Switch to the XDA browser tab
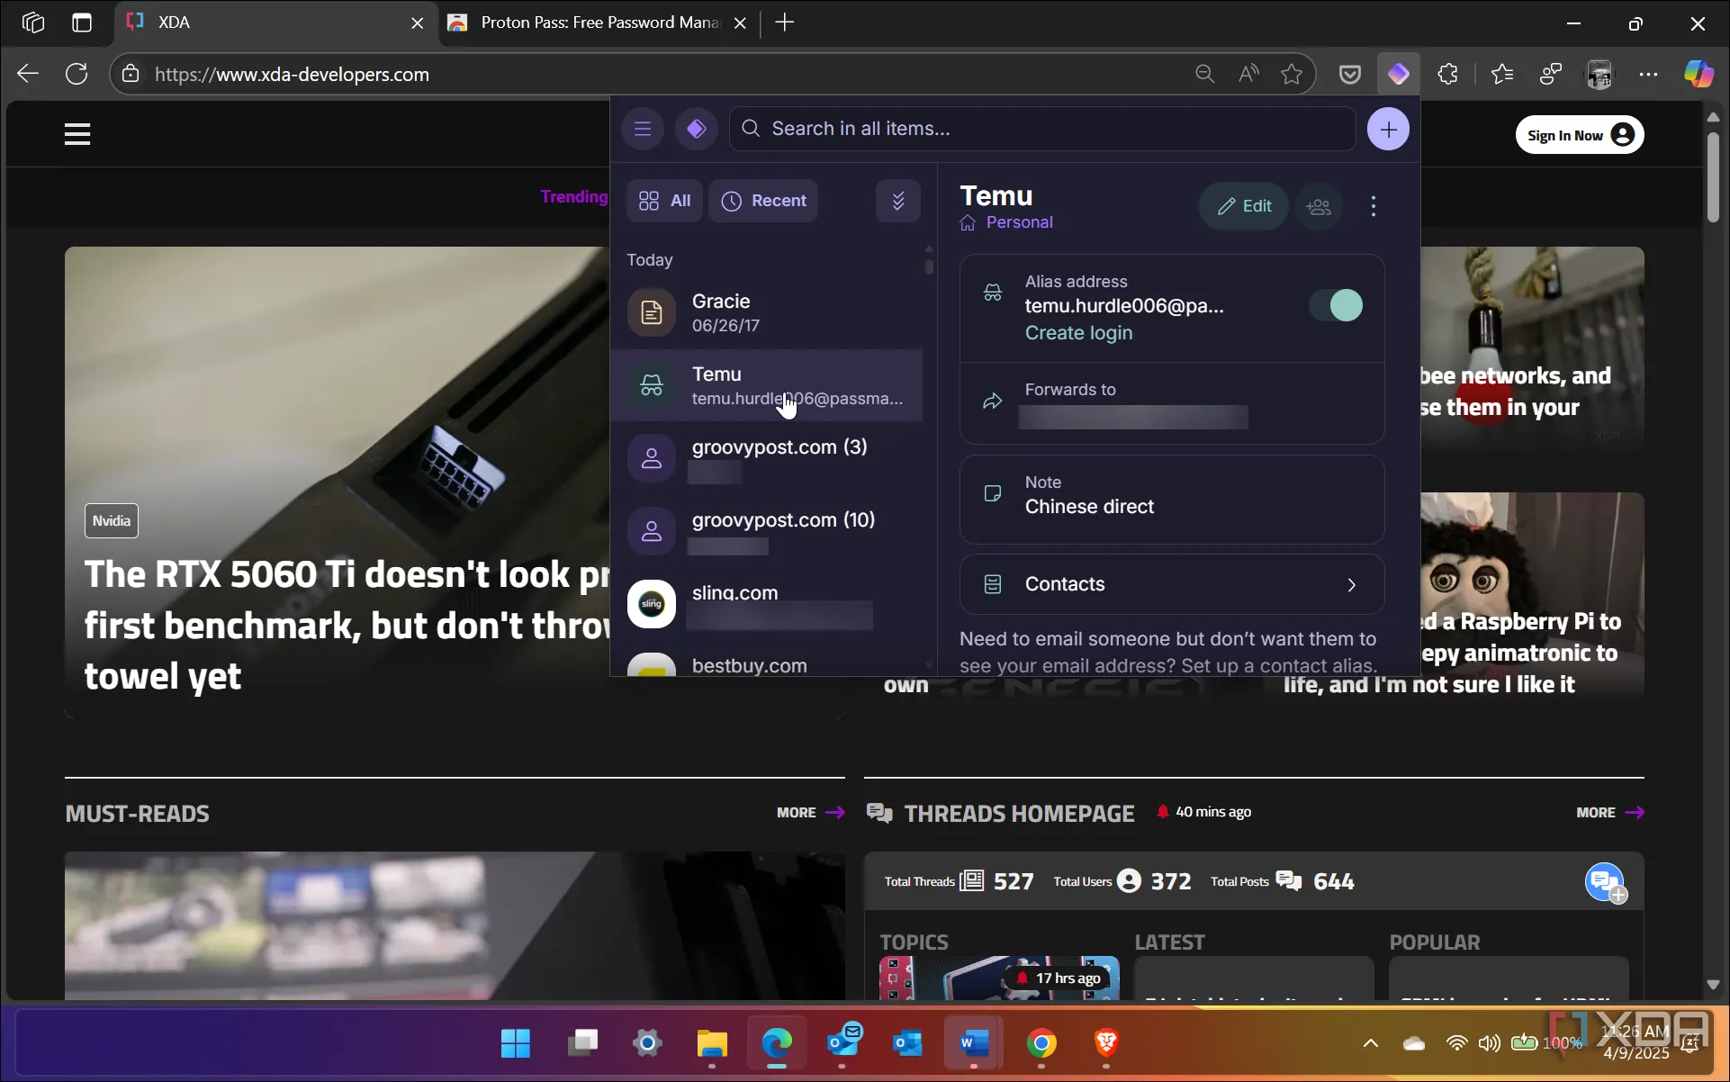The width and height of the screenshot is (1730, 1082). pyautogui.click(x=275, y=23)
